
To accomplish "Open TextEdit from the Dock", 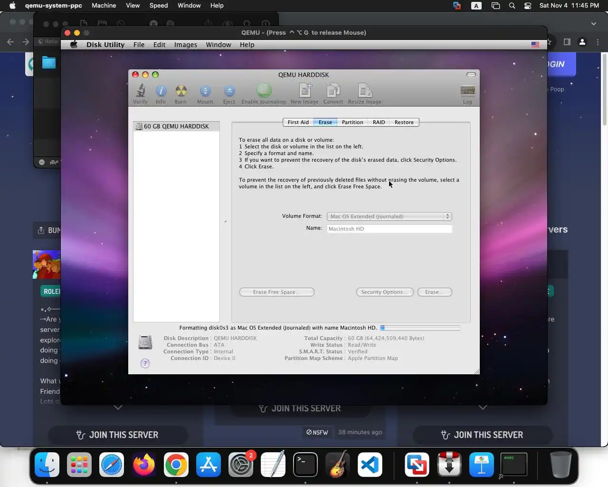I will point(273,464).
